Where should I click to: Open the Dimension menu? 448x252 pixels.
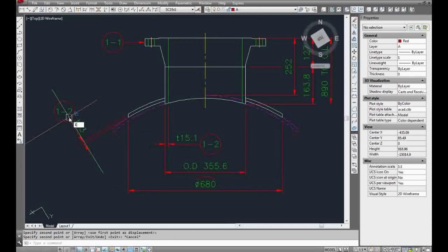pyautogui.click(x=142, y=3)
